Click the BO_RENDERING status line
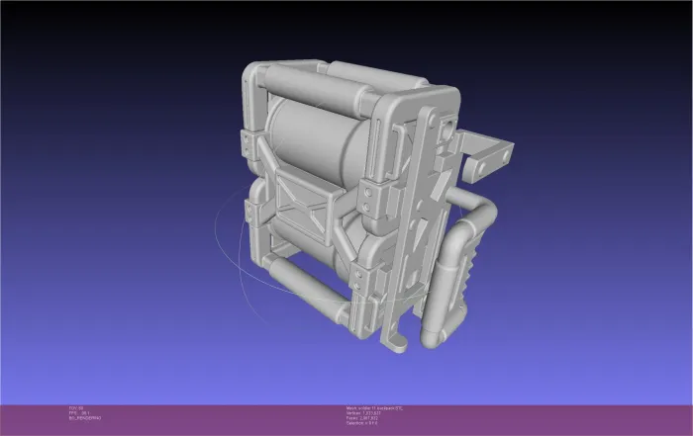Image resolution: width=693 pixels, height=436 pixels. click(x=85, y=418)
